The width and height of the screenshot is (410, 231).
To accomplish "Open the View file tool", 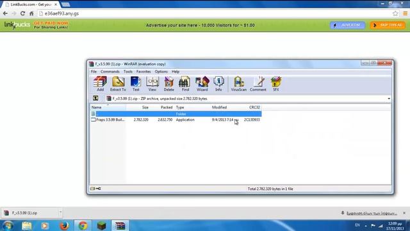I will coord(152,84).
